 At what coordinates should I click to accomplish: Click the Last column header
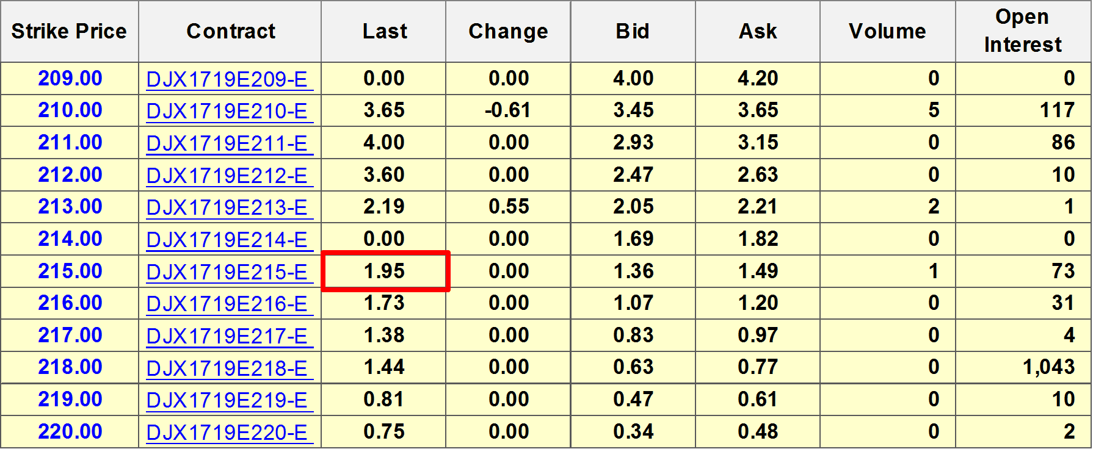[384, 31]
